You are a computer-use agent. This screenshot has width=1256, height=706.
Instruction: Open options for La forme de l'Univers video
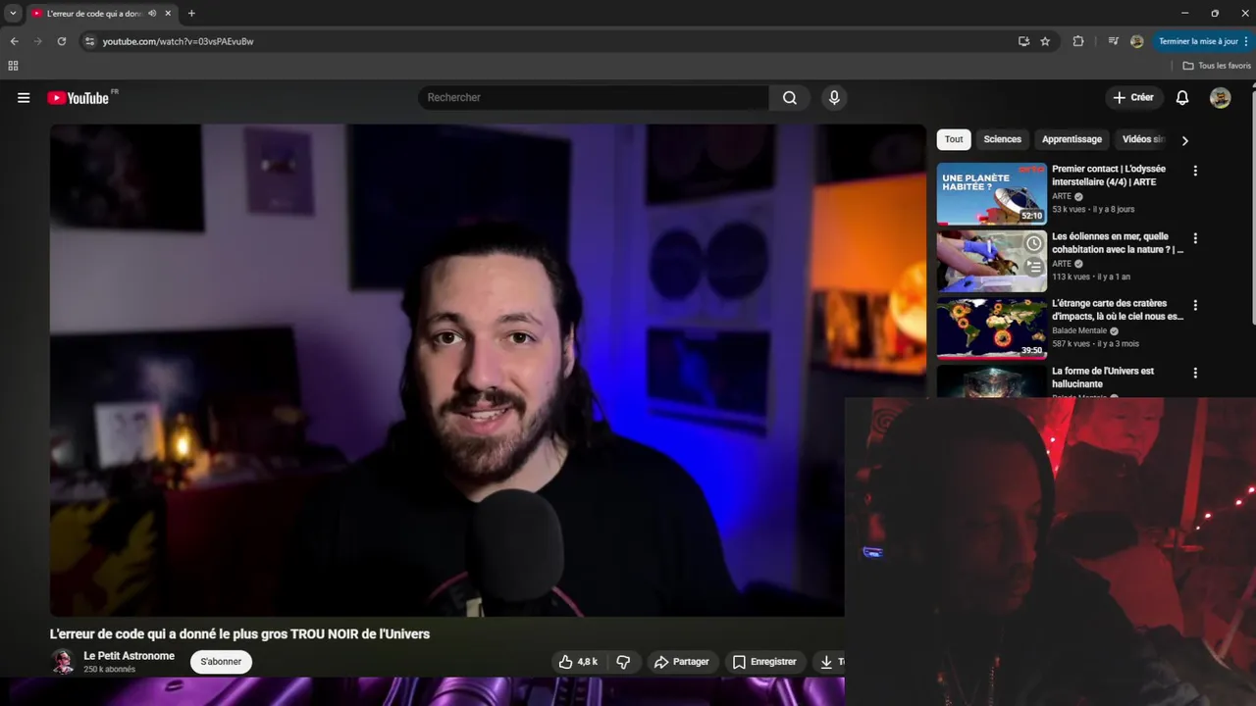(x=1195, y=373)
